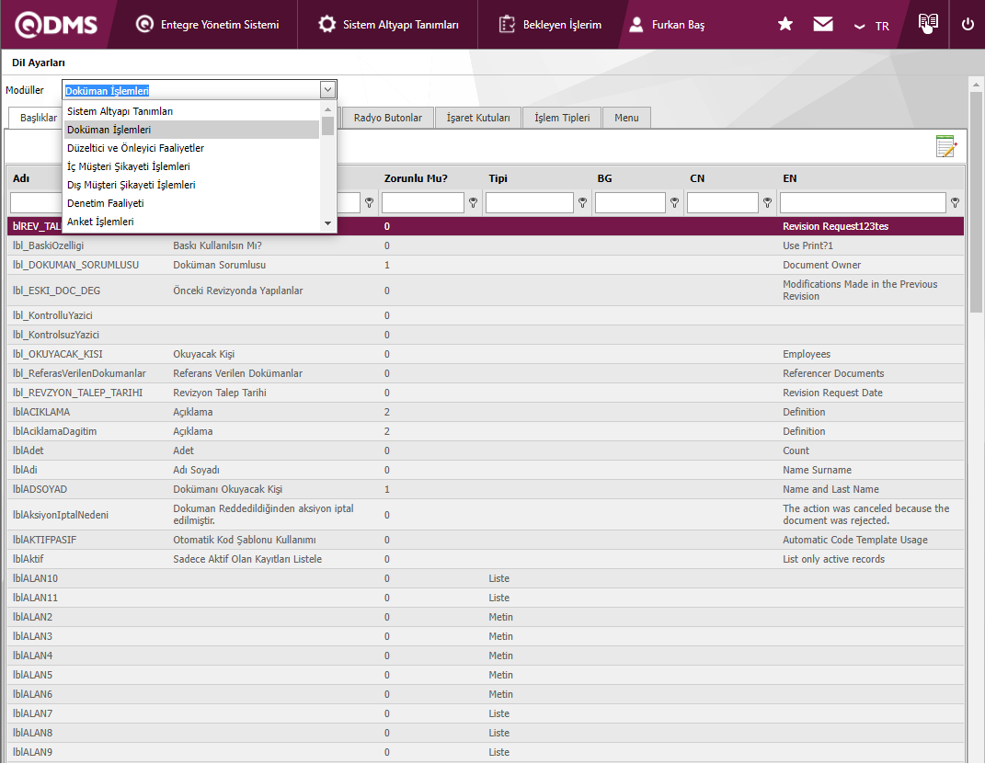The height and width of the screenshot is (764, 985).
Task: Click the BG filter funnel icon
Action: pos(674,203)
